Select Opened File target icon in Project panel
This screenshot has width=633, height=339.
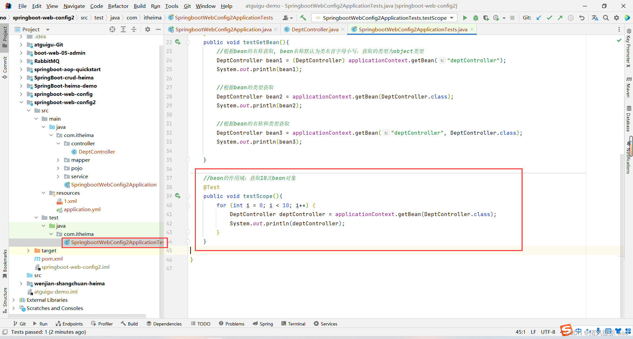[112, 29]
